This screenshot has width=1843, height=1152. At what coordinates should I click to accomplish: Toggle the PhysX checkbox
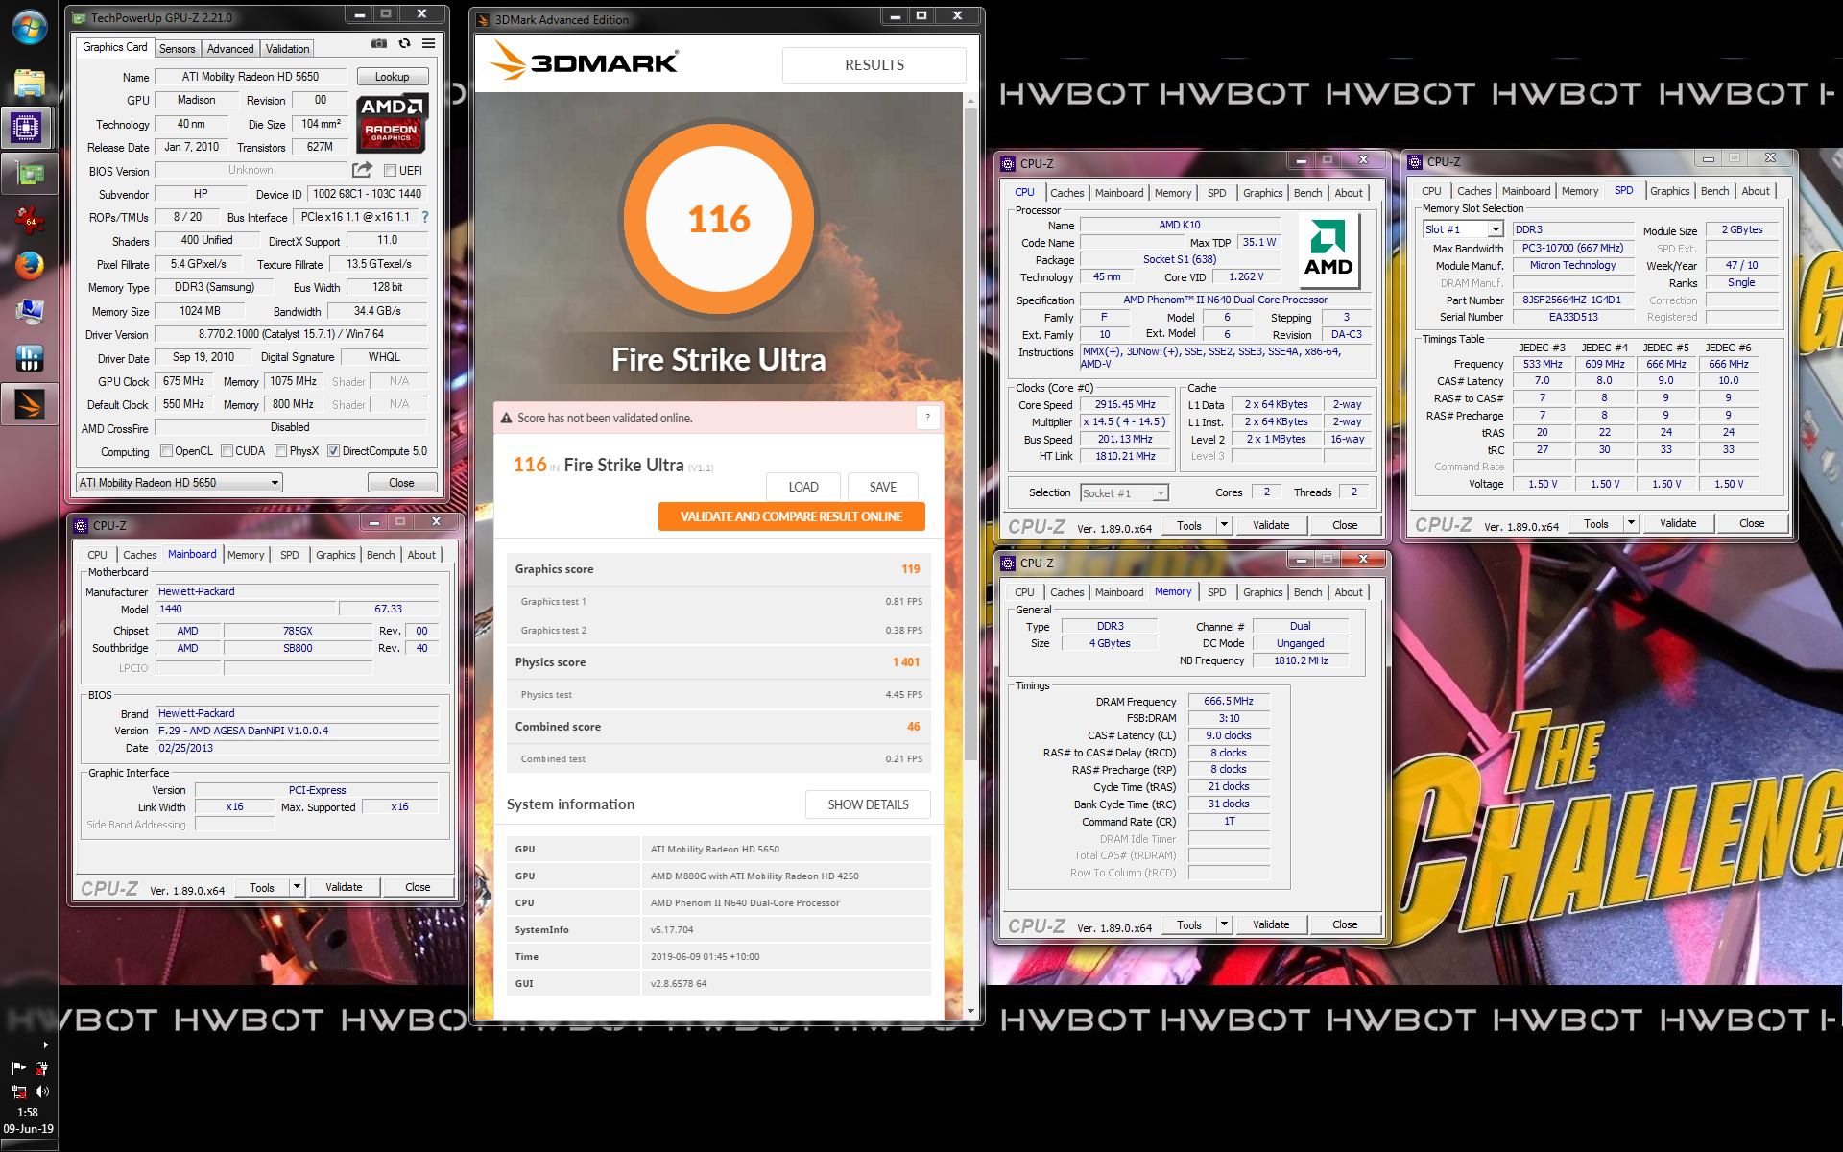pyautogui.click(x=280, y=451)
